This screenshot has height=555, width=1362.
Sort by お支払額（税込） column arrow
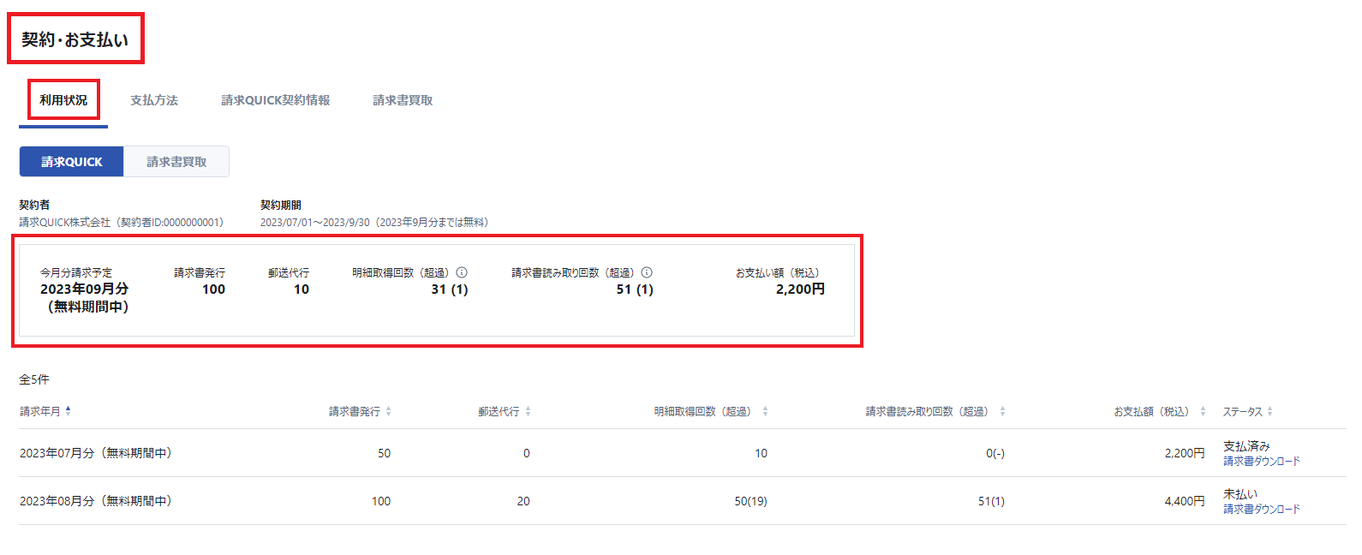[1203, 411]
